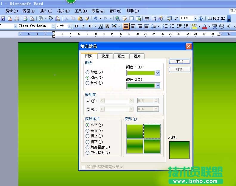Image resolution: width=236 pixels, height=186 pixels.
Task: Expand the Highlight color dropdown arrow
Action: (199, 26)
